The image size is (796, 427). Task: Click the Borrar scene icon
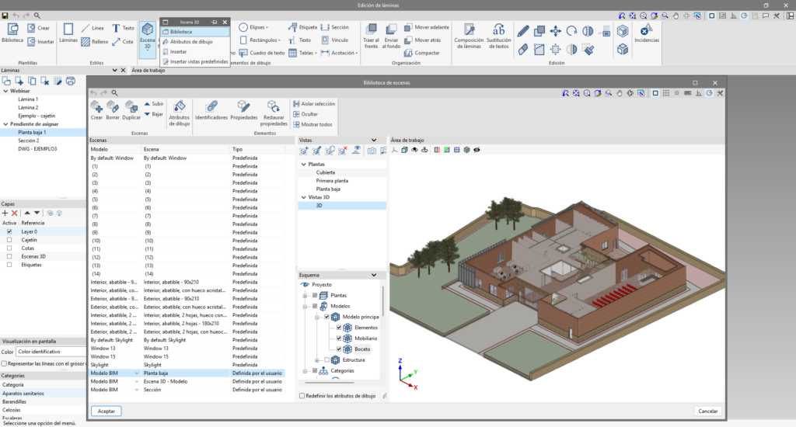(113, 108)
